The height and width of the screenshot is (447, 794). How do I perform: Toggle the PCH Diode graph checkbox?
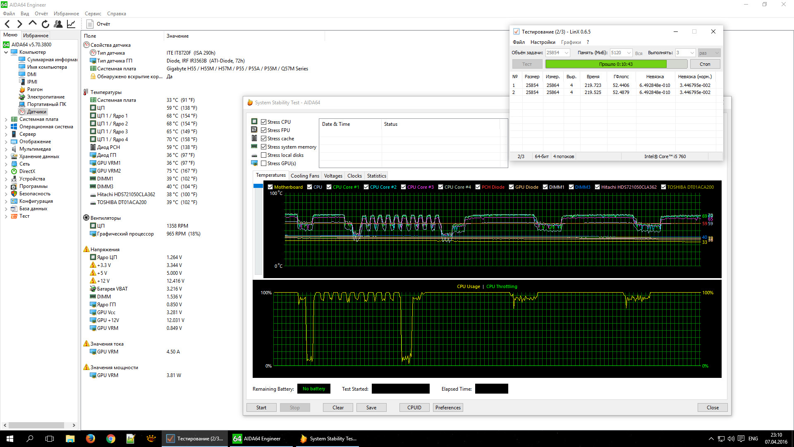[478, 187]
